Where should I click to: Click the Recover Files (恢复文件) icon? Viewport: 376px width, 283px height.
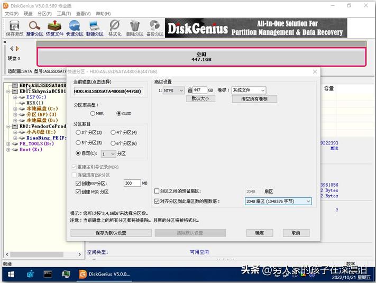[54, 29]
